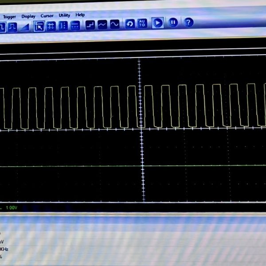Screen dimensions: 266x266
Task: Click the Pause acquisition button
Action: (x=173, y=22)
